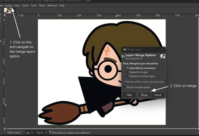The width and height of the screenshot is (199, 136).
Task: Click the Merge button in dialog
Action: [x=144, y=95]
